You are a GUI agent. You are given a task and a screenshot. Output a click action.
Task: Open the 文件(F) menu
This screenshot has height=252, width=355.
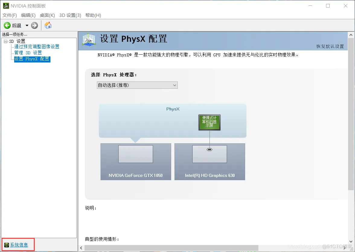(x=10, y=15)
